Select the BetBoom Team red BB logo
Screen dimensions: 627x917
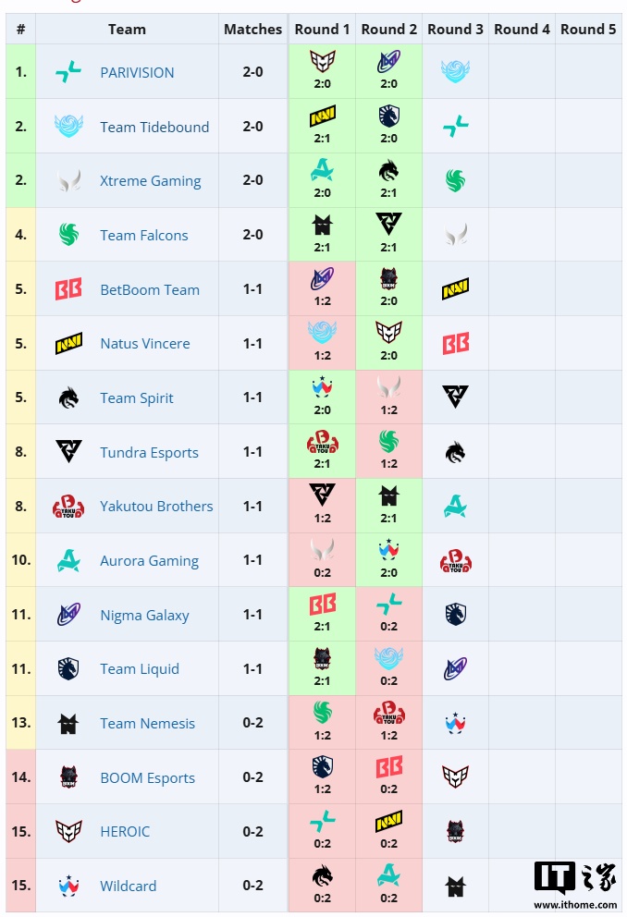tap(66, 289)
